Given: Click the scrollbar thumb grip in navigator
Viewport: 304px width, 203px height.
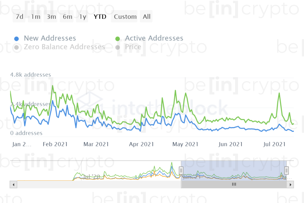Looking at the screenshot, I should coord(234,184).
